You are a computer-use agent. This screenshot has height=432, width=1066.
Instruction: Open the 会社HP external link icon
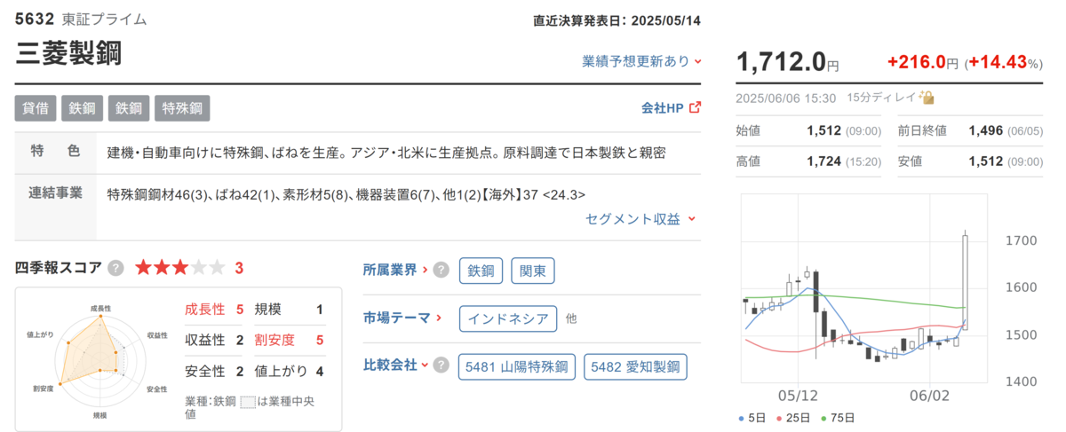[x=695, y=107]
